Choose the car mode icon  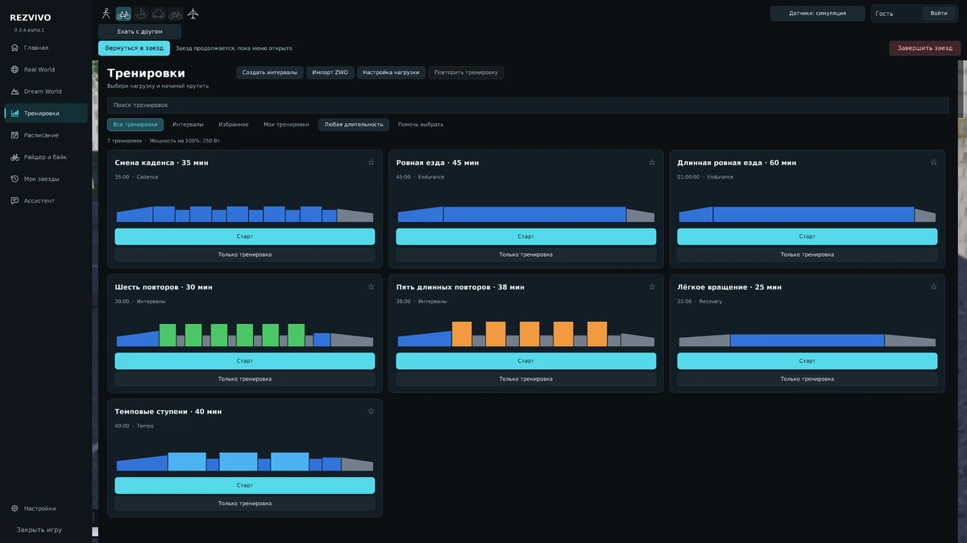pos(158,14)
